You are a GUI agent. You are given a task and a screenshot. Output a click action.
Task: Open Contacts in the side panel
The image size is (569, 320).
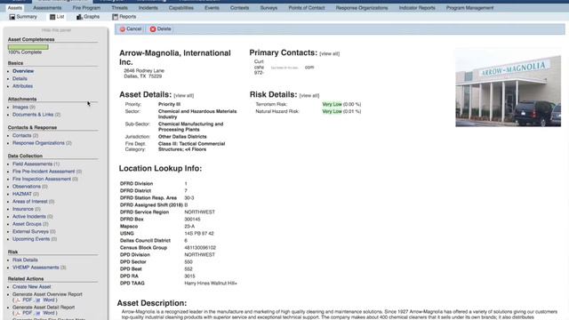point(21,136)
